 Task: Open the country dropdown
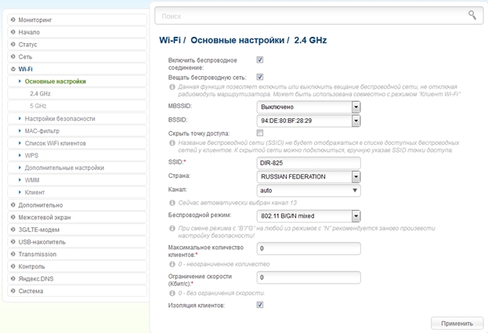point(356,176)
